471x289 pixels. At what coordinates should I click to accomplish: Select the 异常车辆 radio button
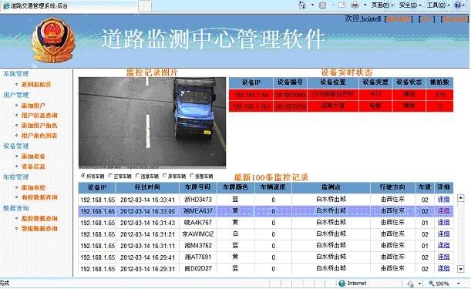(165, 176)
